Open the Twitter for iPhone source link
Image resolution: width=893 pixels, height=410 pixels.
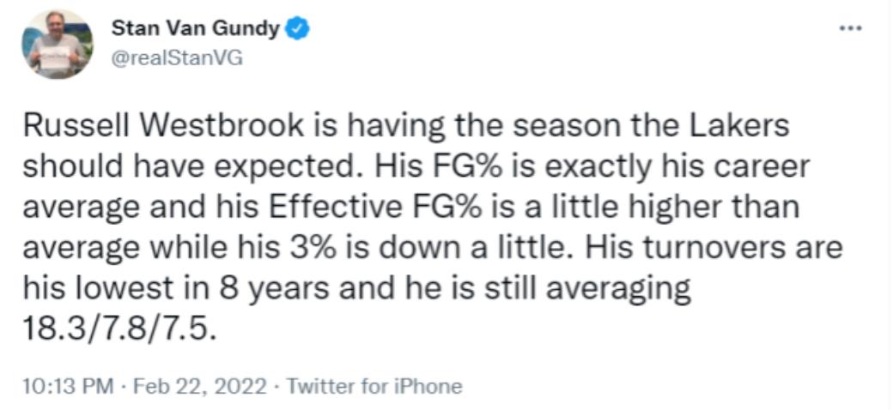tap(374, 387)
